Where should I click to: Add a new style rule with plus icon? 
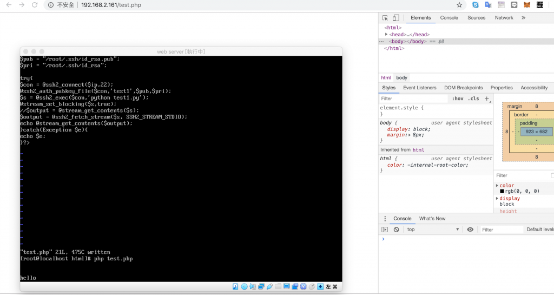click(486, 99)
